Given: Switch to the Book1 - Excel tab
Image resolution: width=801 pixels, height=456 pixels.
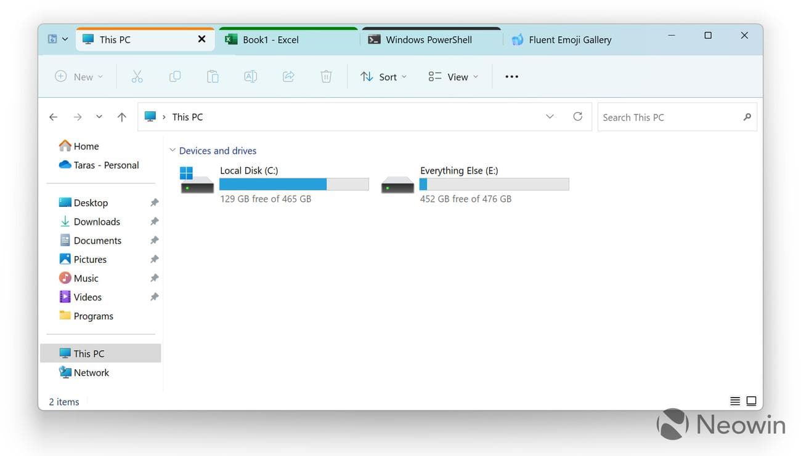Looking at the screenshot, I should pyautogui.click(x=271, y=39).
